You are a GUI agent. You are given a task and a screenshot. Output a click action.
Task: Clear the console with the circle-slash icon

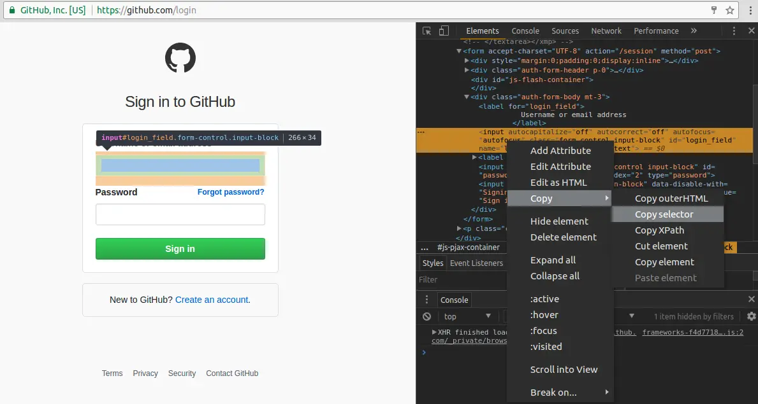426,316
